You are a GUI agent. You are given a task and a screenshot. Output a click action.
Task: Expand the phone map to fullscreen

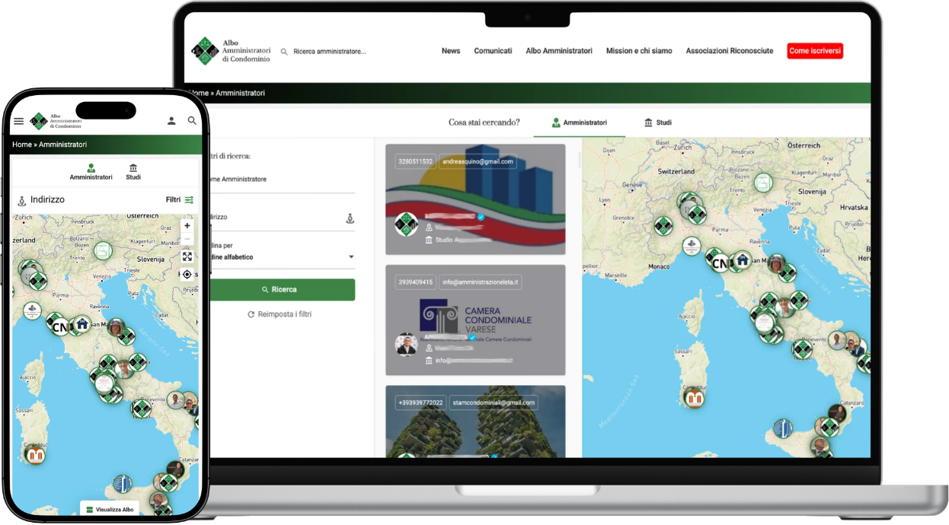[187, 256]
